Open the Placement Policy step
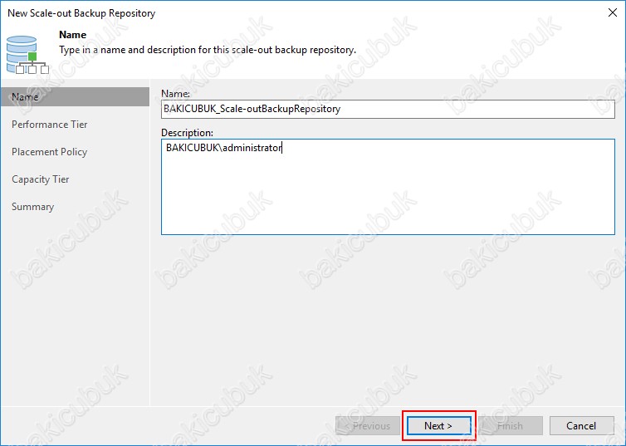The image size is (626, 446). pos(50,152)
